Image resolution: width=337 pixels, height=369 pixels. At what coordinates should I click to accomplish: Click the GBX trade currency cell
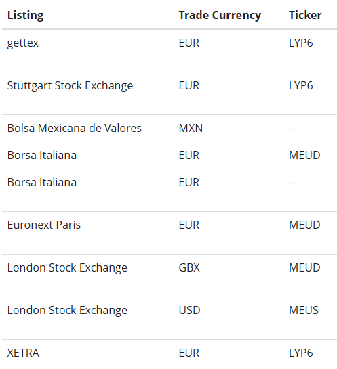tap(189, 267)
